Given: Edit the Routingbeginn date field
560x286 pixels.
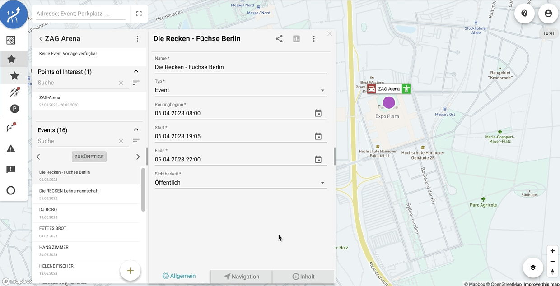Looking at the screenshot, I should click(234, 113).
